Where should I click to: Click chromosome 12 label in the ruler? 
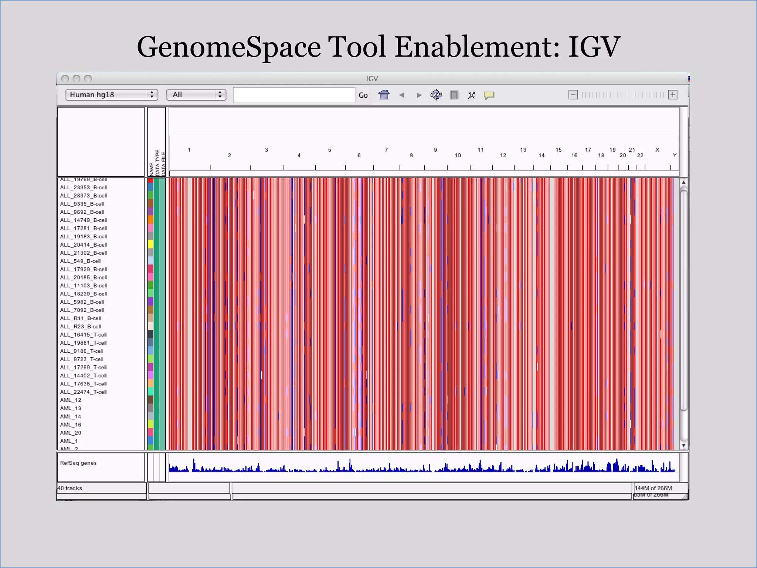tap(503, 155)
